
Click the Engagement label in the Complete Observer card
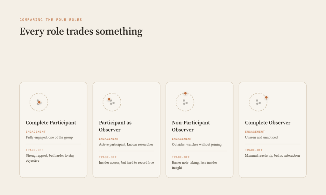point(255,132)
